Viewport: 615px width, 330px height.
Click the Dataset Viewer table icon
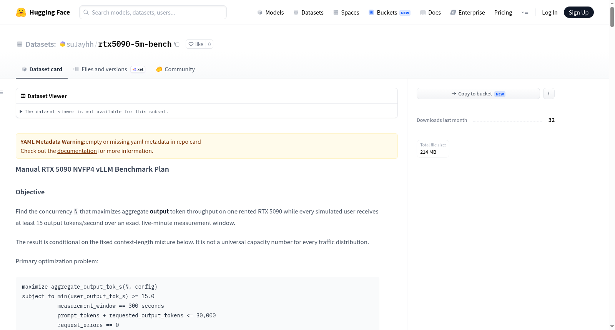[x=23, y=96]
